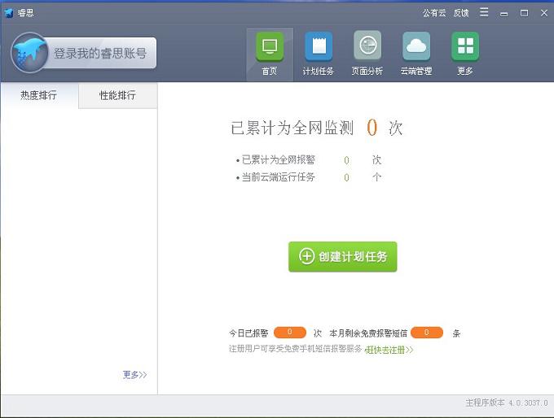Click the 今日已报警 orange count badge
The width and height of the screenshot is (554, 418).
click(289, 333)
